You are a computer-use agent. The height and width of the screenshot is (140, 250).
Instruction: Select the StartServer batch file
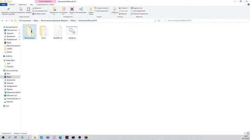pos(72,32)
